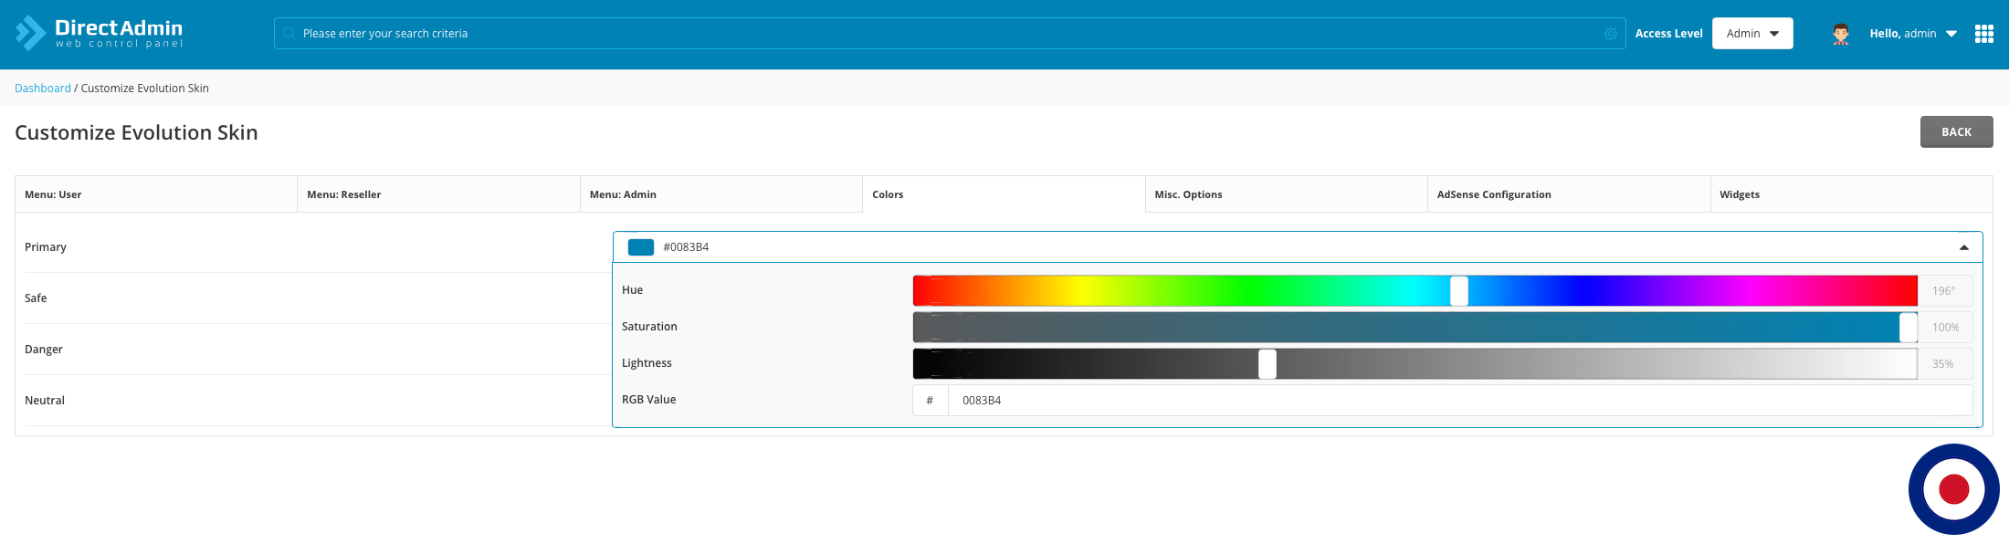Click the search magnifier icon

(289, 34)
